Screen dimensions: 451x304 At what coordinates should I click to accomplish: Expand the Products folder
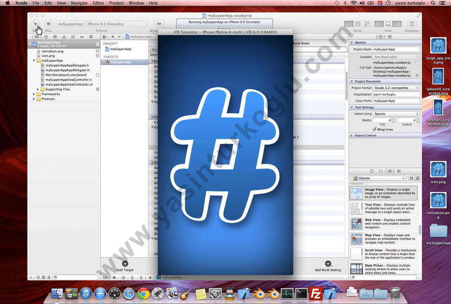pyautogui.click(x=34, y=99)
